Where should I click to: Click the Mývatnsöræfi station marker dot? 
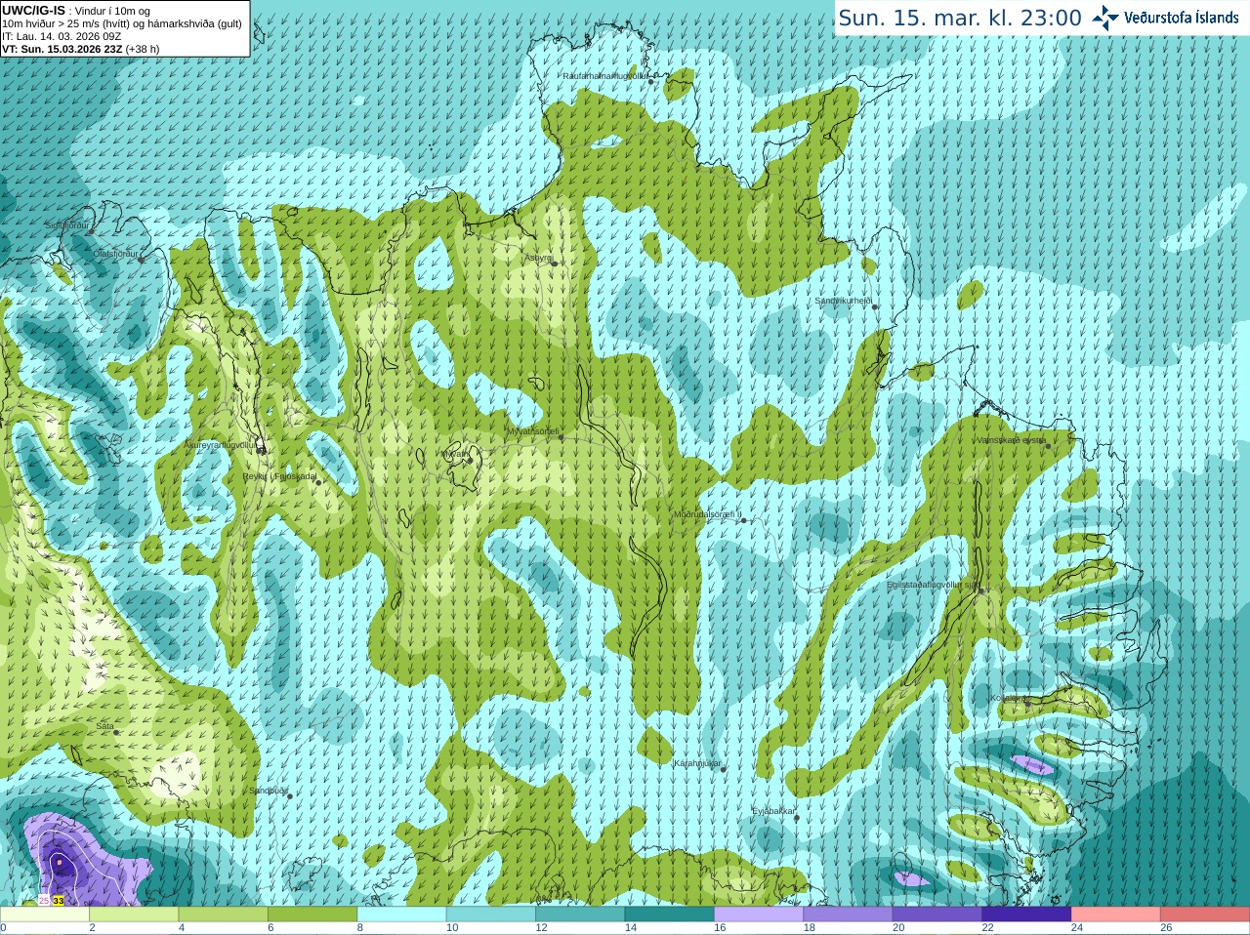pyautogui.click(x=561, y=437)
